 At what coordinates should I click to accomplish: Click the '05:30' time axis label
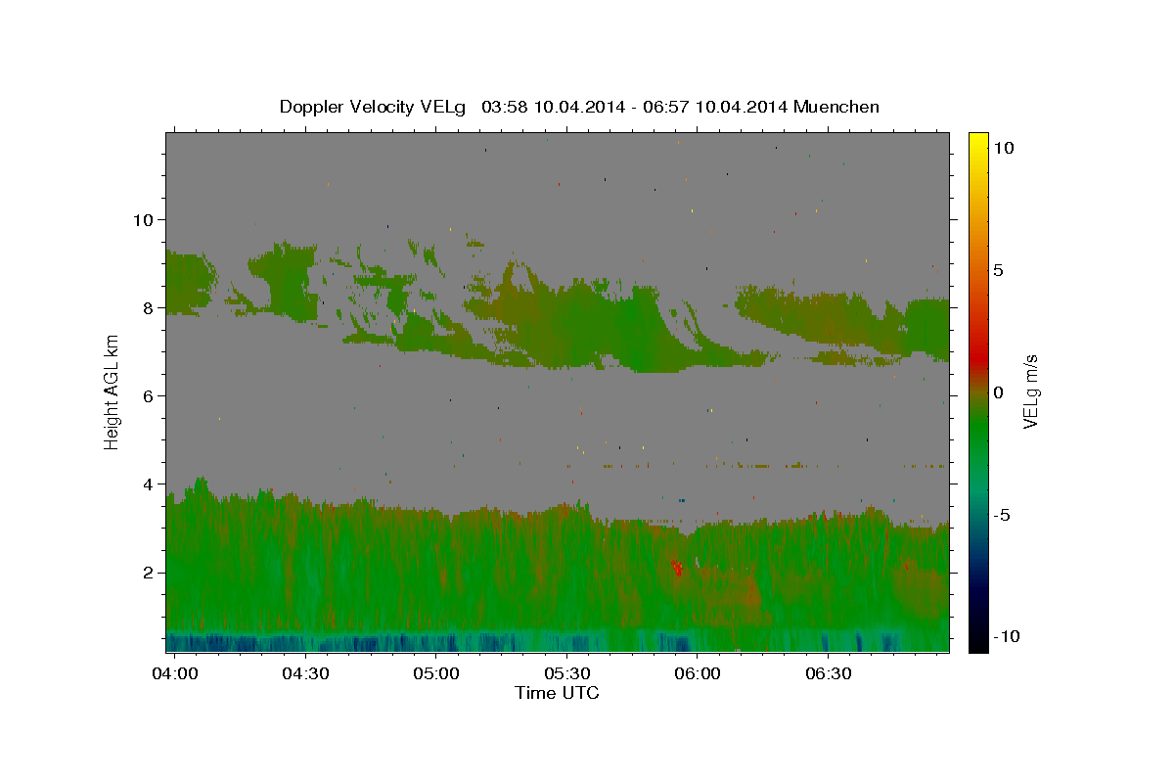point(566,674)
